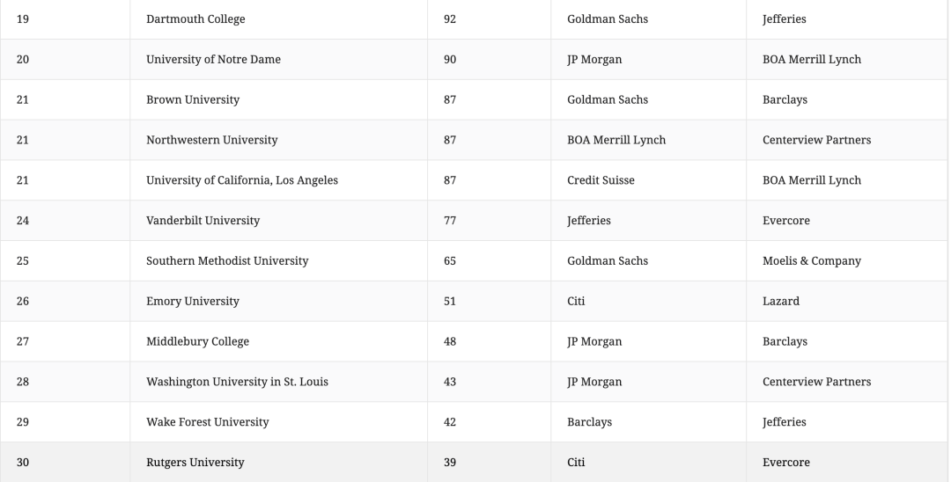Click Northwestern University in the table
The width and height of the screenshot is (951, 482).
[211, 140]
